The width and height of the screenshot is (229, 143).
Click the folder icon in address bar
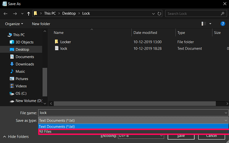pyautogui.click(x=35, y=13)
